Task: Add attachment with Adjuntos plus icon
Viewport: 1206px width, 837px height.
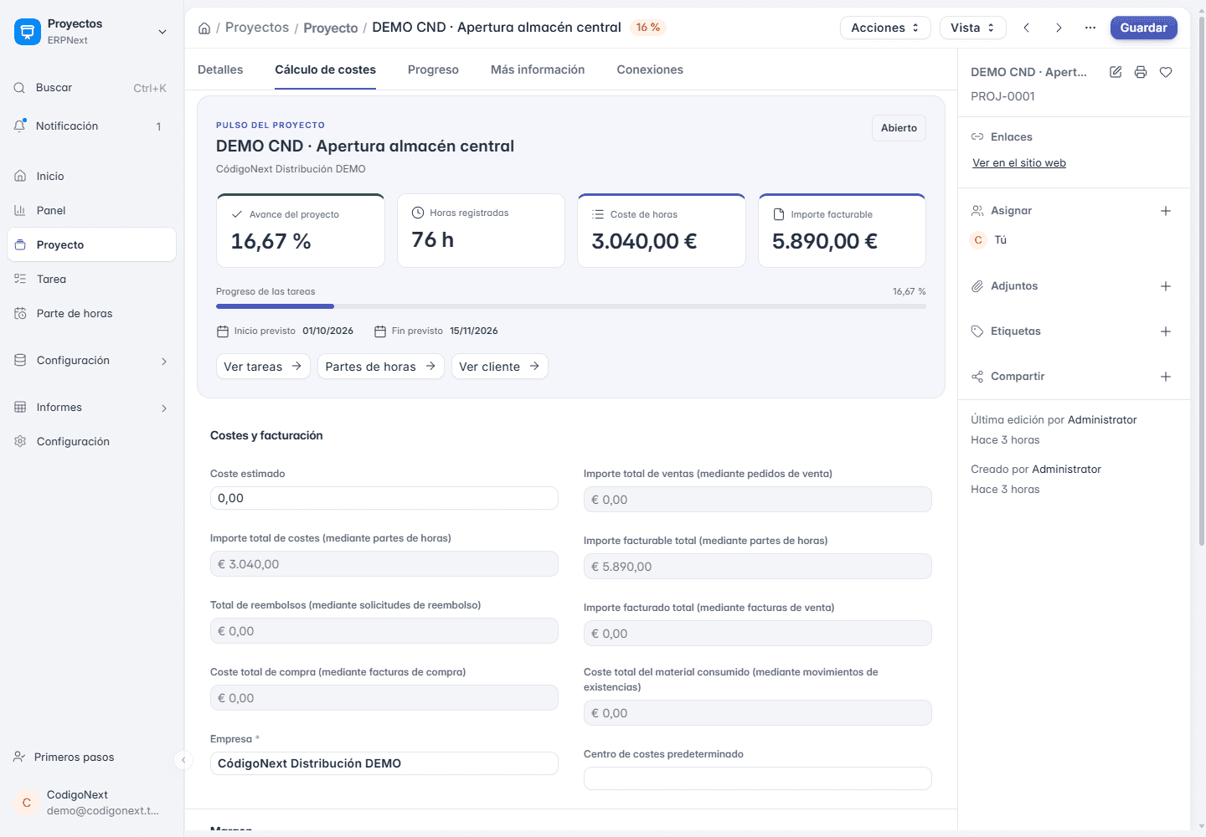Action: pyautogui.click(x=1166, y=286)
